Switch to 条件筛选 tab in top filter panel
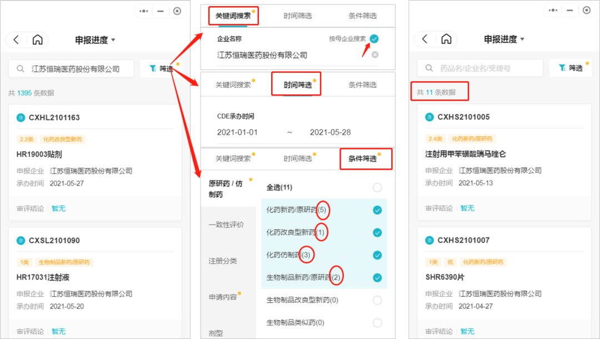600x339 pixels. 362,16
